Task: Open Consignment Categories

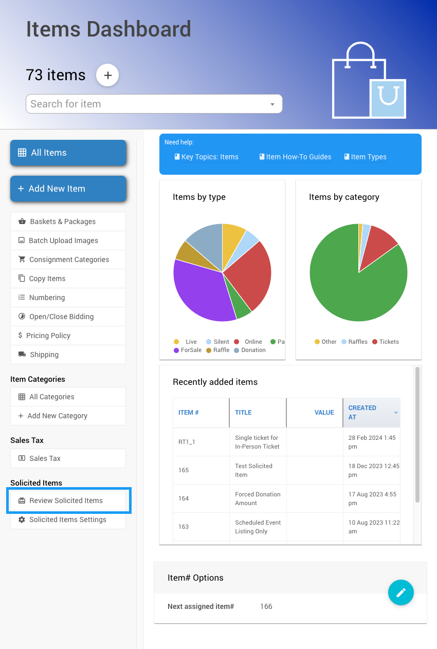Action: tap(68, 259)
